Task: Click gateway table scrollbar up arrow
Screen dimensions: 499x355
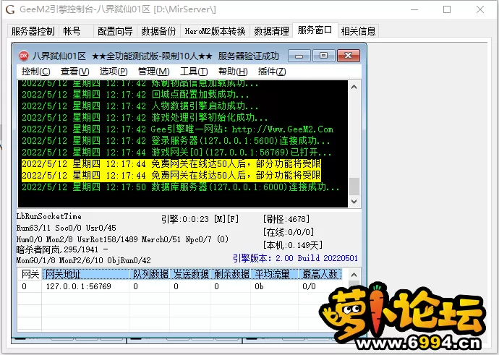Action: (354, 275)
